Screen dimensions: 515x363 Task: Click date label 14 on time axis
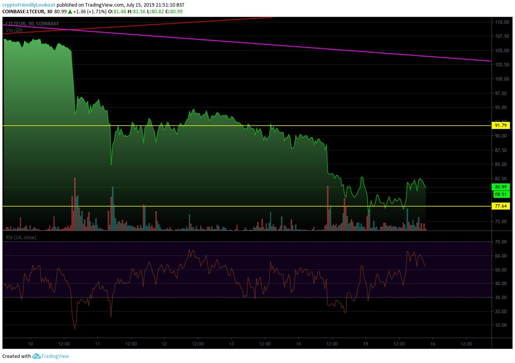coord(298,344)
